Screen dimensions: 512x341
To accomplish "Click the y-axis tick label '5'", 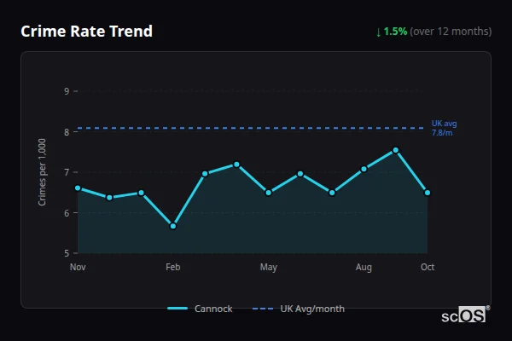I will click(67, 253).
